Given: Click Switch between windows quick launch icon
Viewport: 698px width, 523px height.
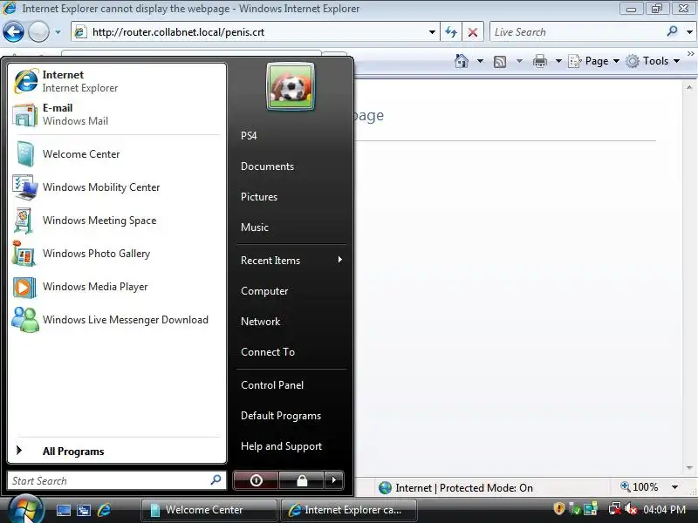Looking at the screenshot, I should coord(84,510).
